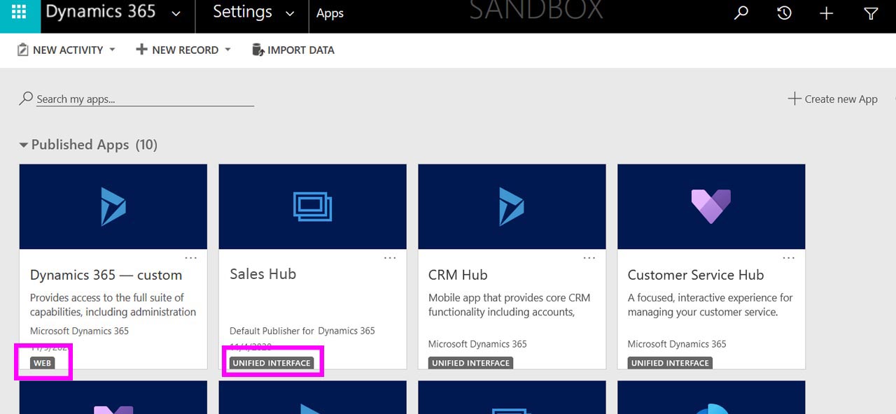Screen dimensions: 896x414
Task: Collapse the Published Apps section
Action: 24,145
